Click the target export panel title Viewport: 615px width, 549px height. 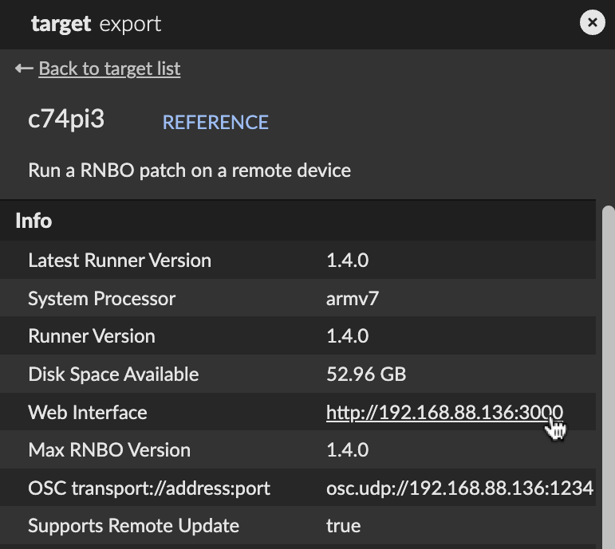(x=96, y=24)
